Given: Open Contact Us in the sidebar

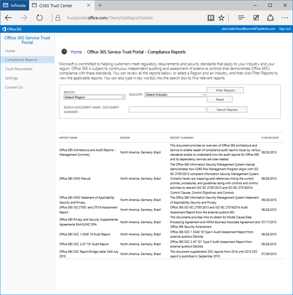Looking at the screenshot, I should point(14,88).
